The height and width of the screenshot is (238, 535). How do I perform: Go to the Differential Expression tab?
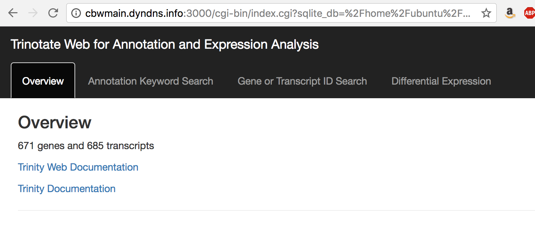[441, 81]
